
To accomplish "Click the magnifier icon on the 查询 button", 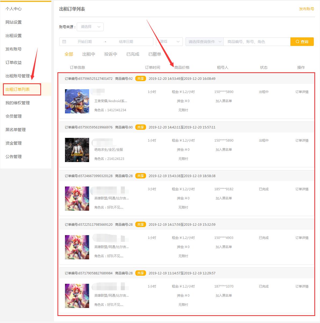I will 297,41.
